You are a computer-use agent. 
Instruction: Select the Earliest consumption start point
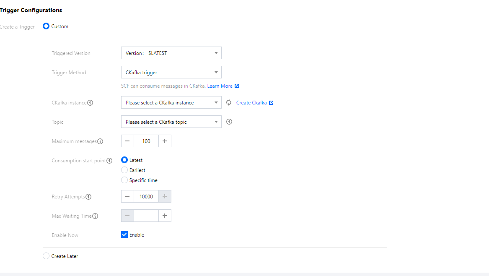[124, 170]
